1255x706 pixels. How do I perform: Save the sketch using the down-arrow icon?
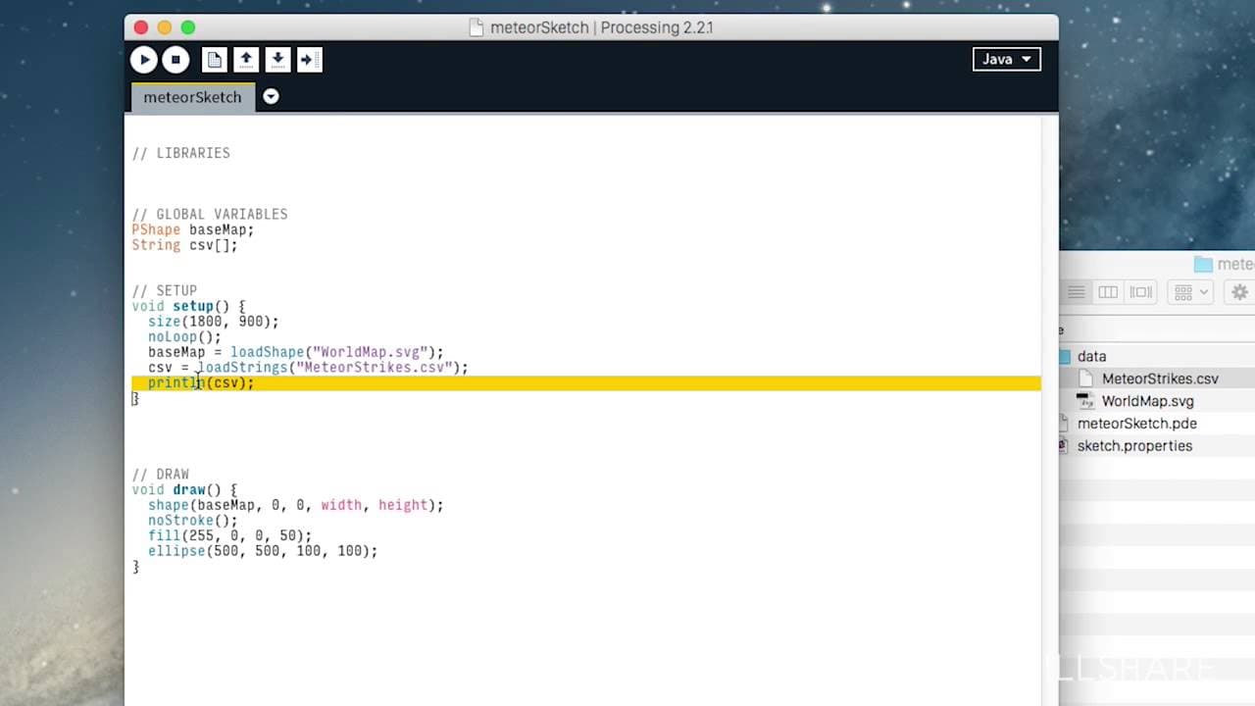277,60
